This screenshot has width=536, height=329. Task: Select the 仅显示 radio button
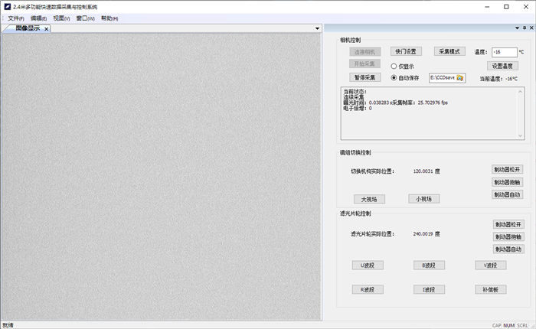394,67
